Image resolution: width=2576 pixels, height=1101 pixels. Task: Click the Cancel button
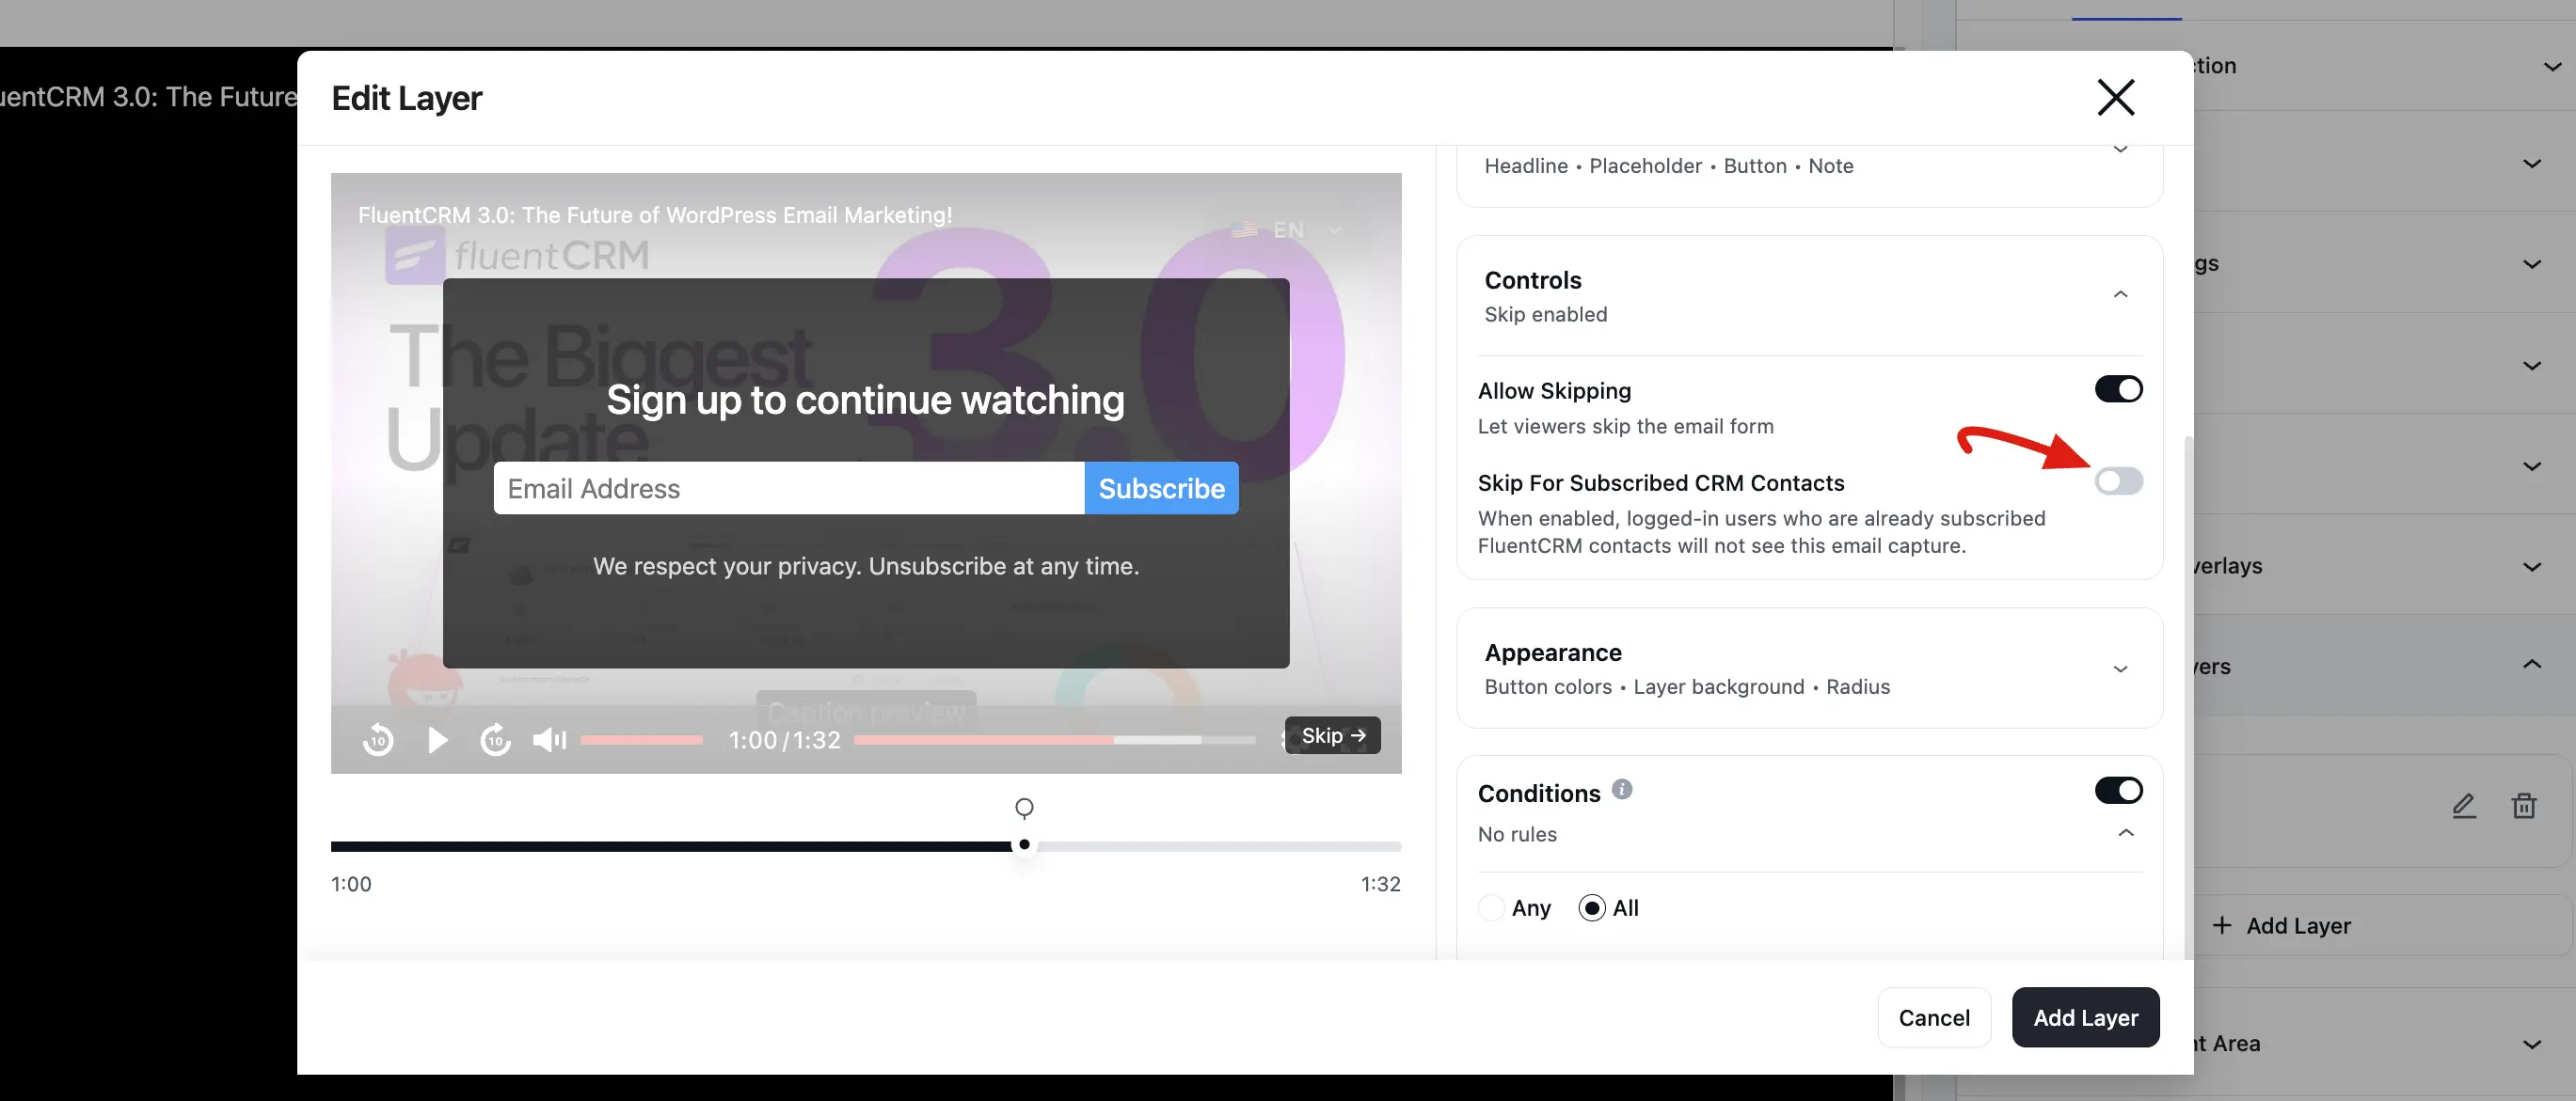tap(1933, 1017)
